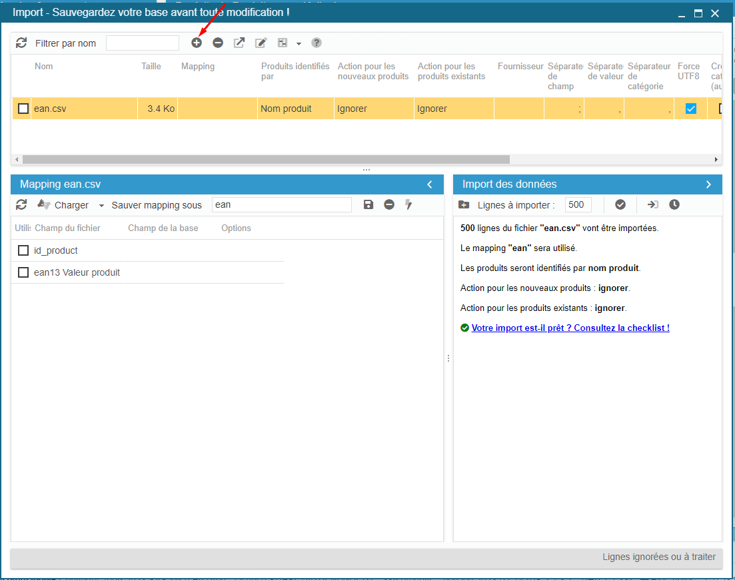Click the import arrow icon in data panel
This screenshot has height=580, width=735.
coord(653,204)
